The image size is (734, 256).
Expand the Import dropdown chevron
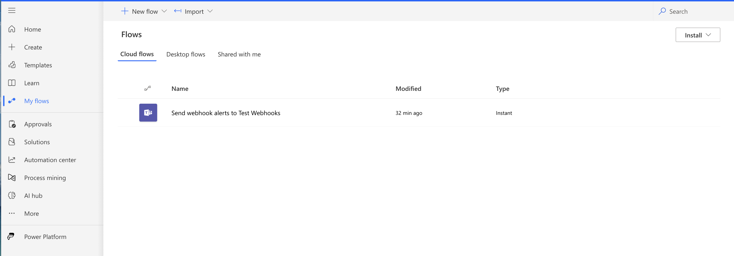click(210, 11)
